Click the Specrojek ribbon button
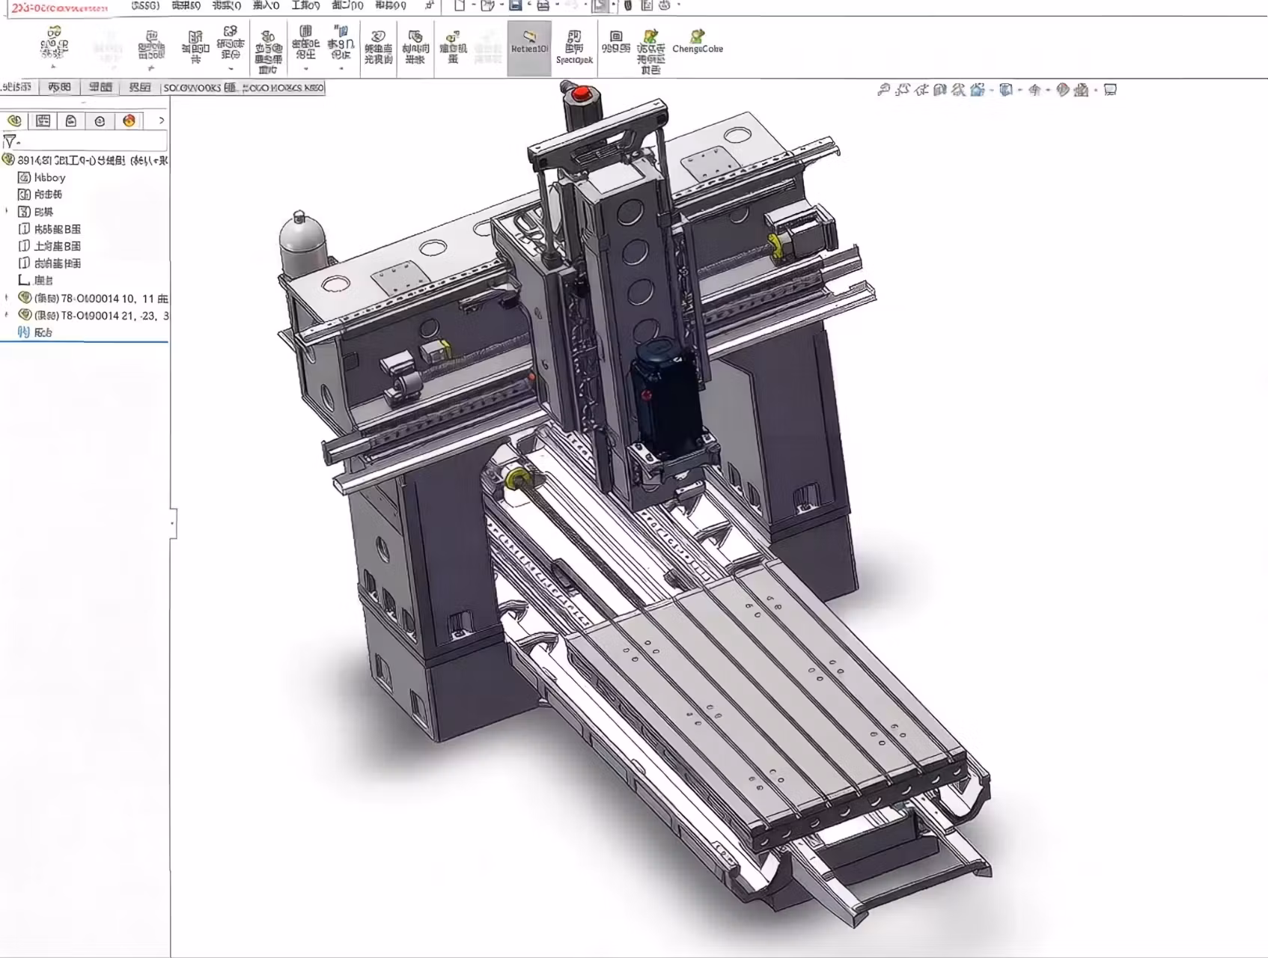The width and height of the screenshot is (1268, 958). 574,47
